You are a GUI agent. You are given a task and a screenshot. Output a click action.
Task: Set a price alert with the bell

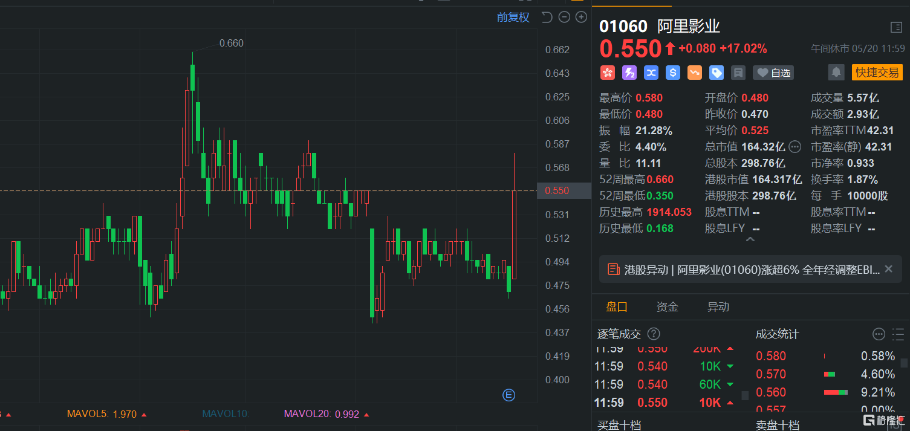click(836, 73)
